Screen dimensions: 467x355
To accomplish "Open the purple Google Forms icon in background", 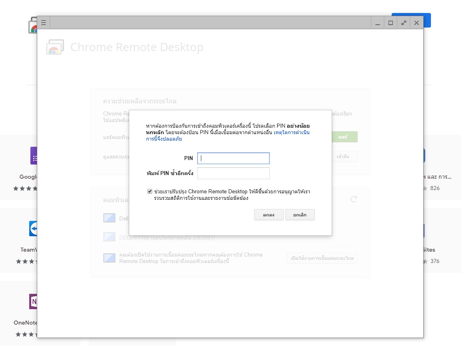I will click(x=34, y=156).
